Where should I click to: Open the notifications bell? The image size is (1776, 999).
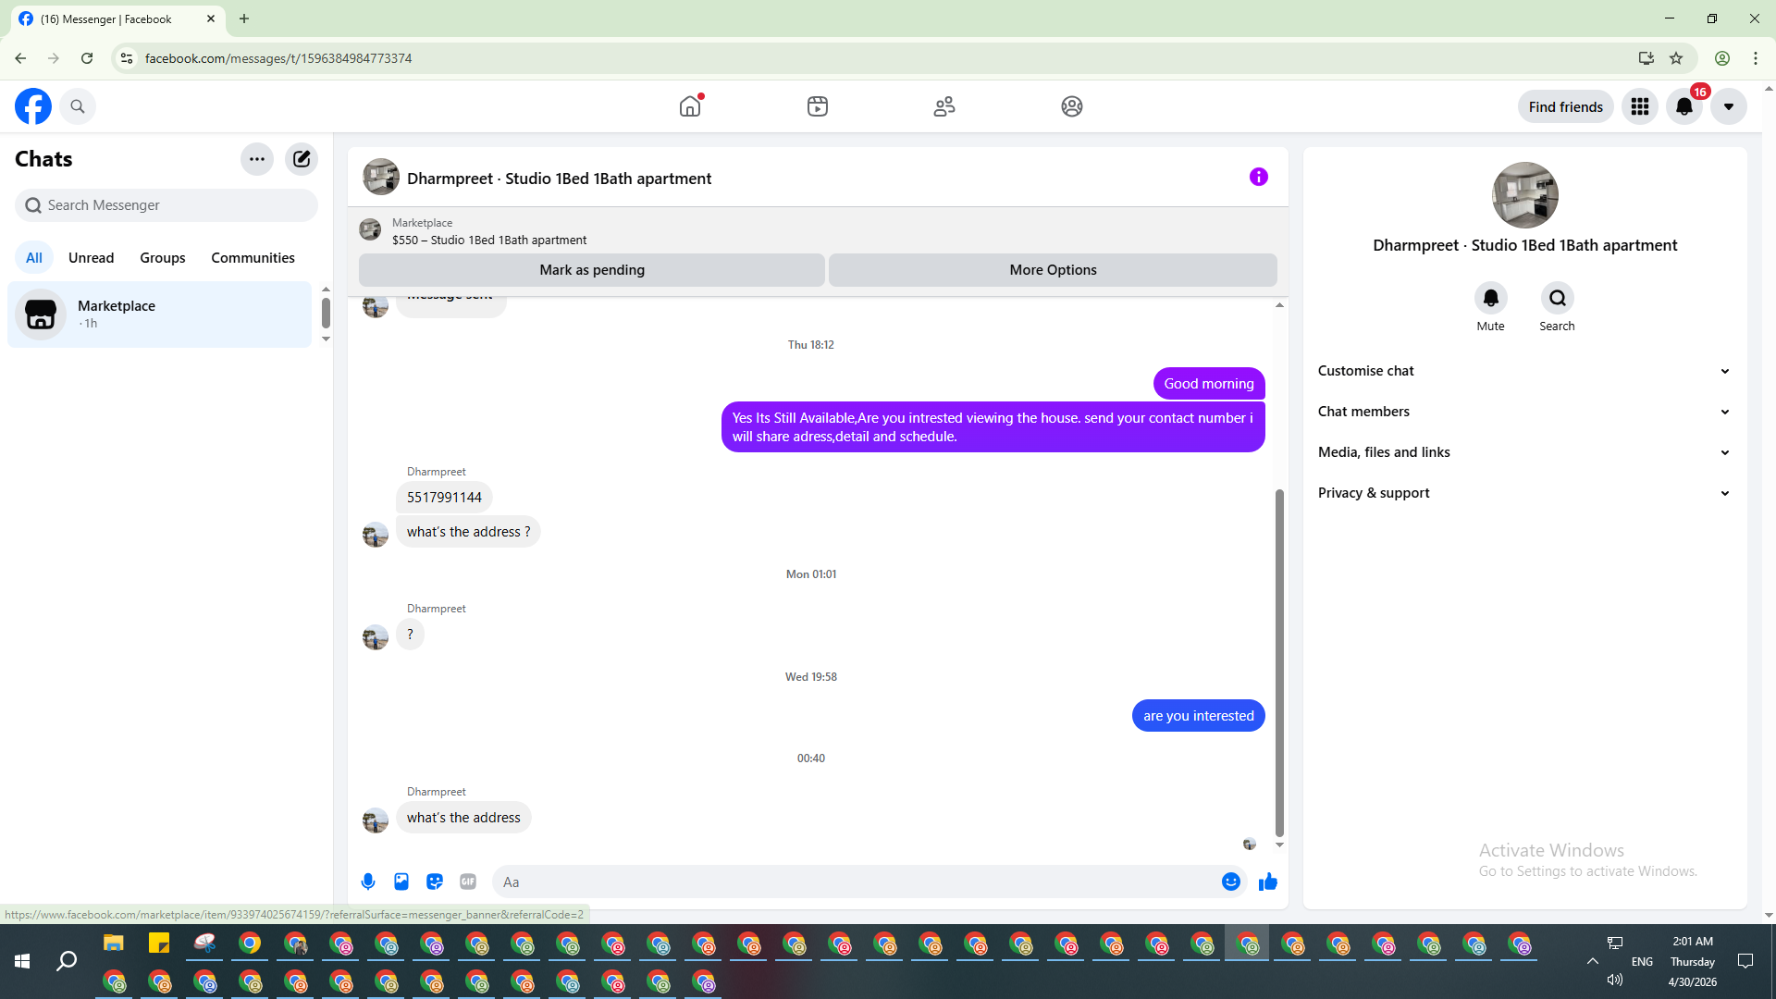point(1683,106)
